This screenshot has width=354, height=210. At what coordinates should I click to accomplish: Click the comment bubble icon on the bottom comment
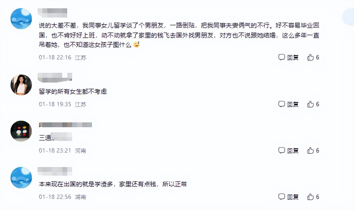click(281, 197)
